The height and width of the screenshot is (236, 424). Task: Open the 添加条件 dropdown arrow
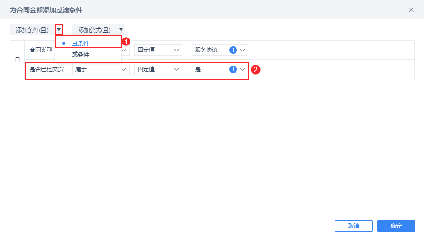point(59,30)
